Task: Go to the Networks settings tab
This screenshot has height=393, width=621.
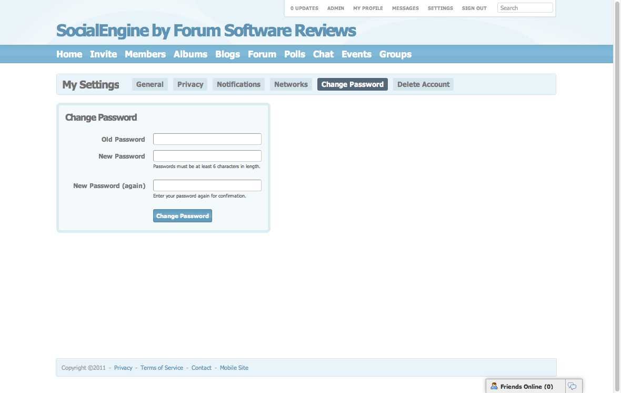Action: pyautogui.click(x=291, y=84)
